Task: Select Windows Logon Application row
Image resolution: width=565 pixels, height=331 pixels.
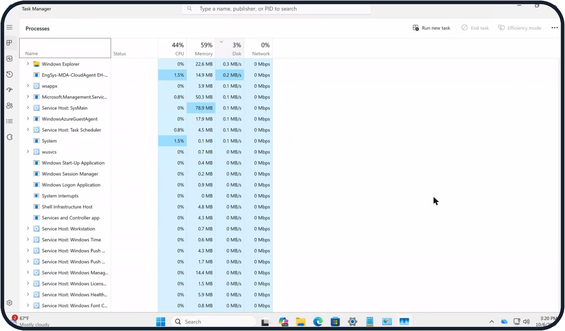Action: coord(146,185)
